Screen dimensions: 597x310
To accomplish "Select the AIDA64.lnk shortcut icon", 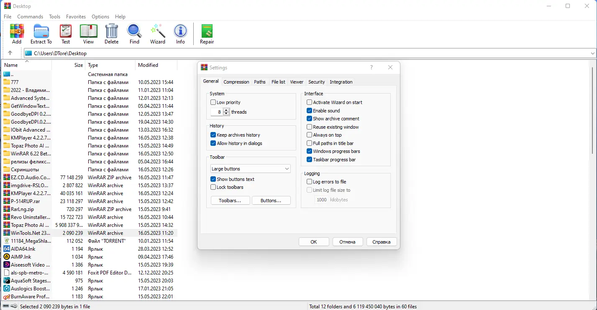I will coord(7,249).
